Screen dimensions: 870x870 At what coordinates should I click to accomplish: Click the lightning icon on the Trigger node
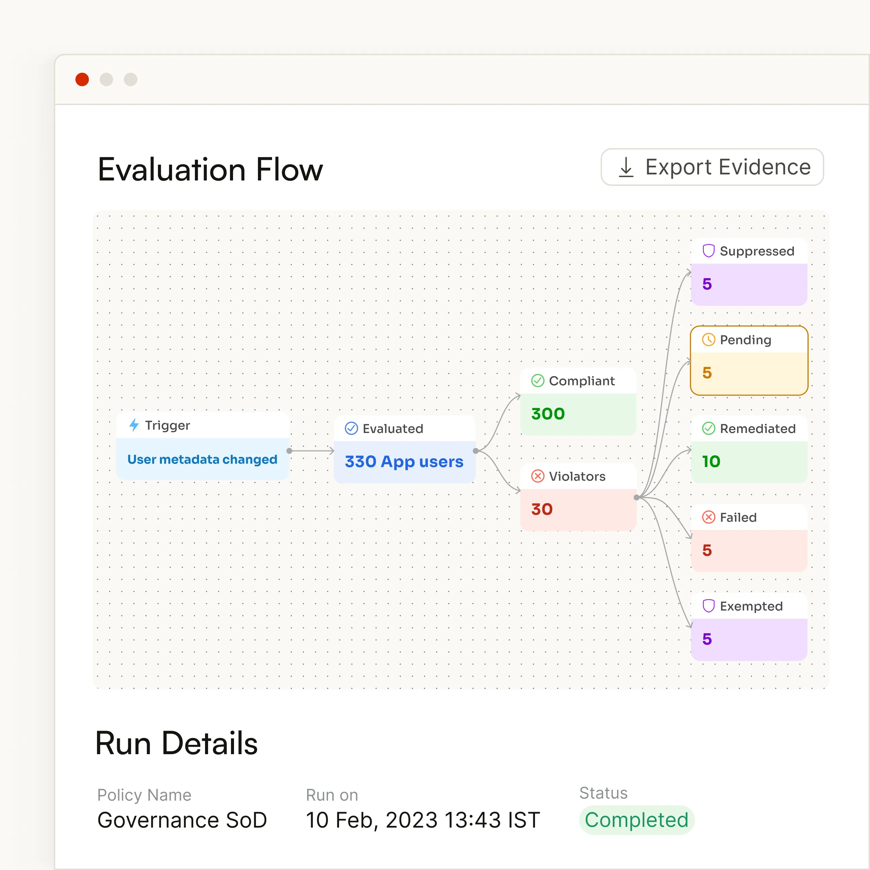pyautogui.click(x=134, y=425)
